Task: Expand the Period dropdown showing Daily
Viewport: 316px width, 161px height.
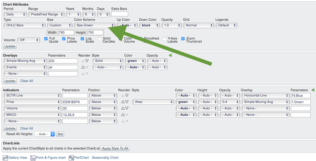Action: pyautogui.click(x=15, y=14)
